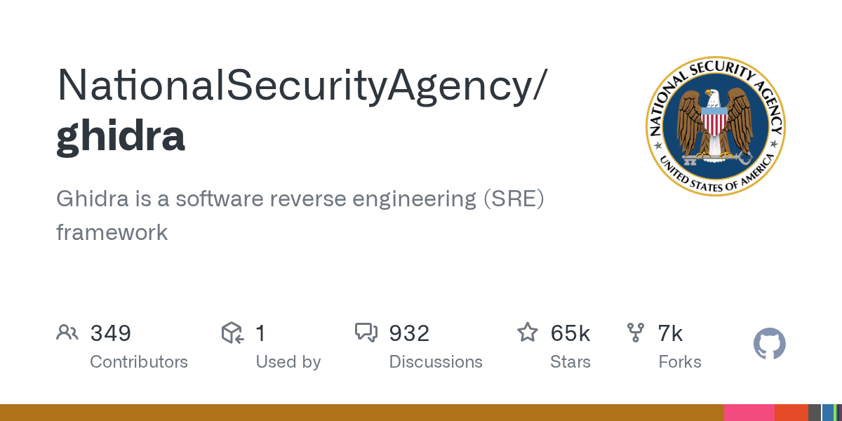The height and width of the screenshot is (421, 842).
Task: Click the 932 discussions count
Action: (409, 333)
